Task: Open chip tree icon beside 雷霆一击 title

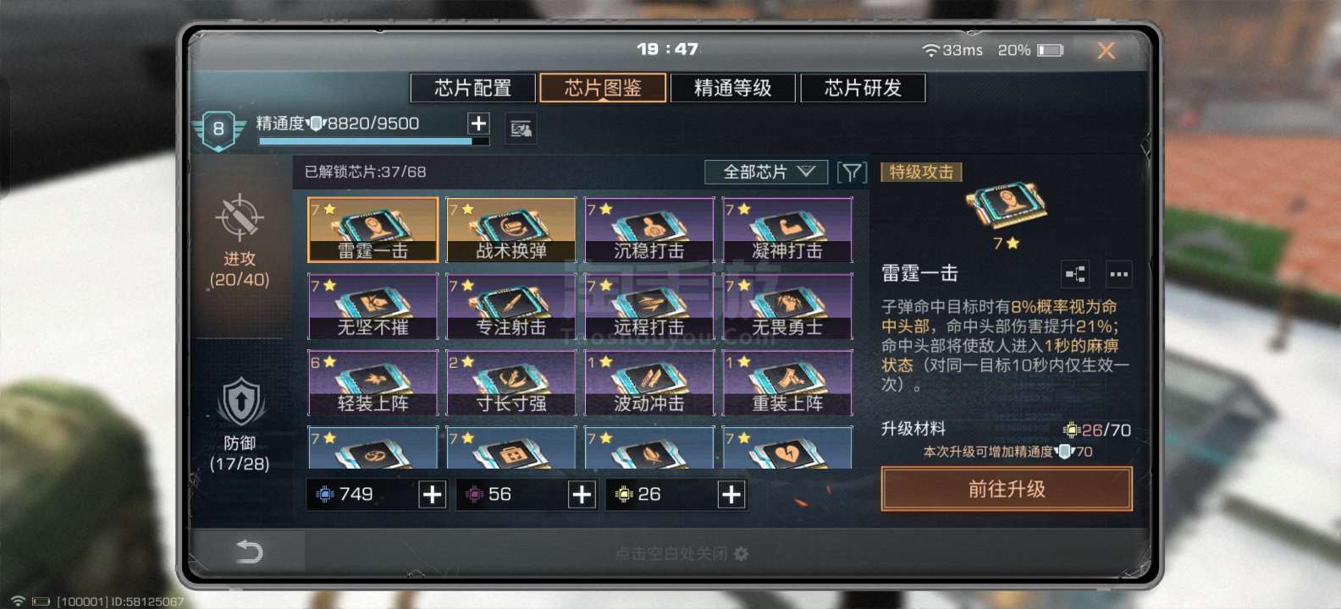Action: tap(1075, 274)
